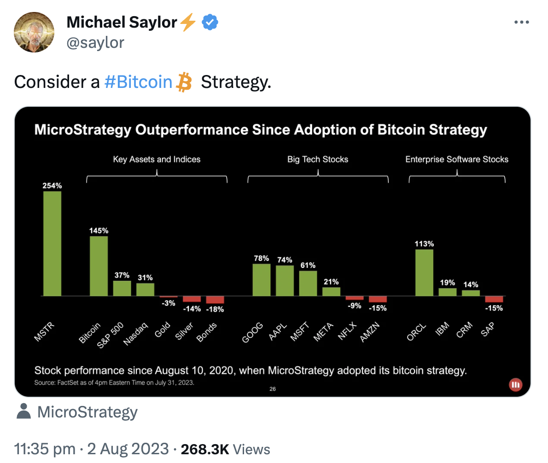Open @saylor's profile from the handle

point(95,42)
